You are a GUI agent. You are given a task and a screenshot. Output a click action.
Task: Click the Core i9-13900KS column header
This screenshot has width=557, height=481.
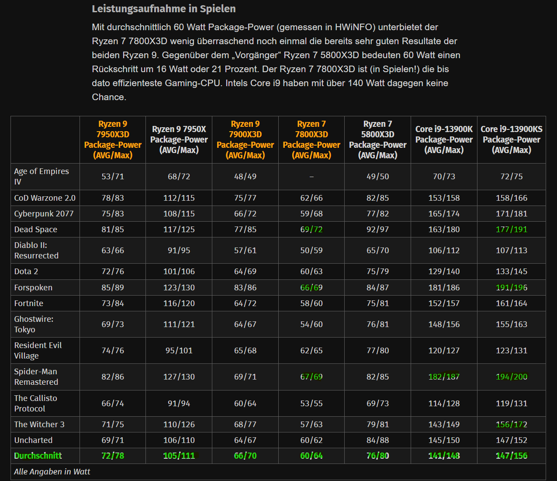click(x=512, y=139)
